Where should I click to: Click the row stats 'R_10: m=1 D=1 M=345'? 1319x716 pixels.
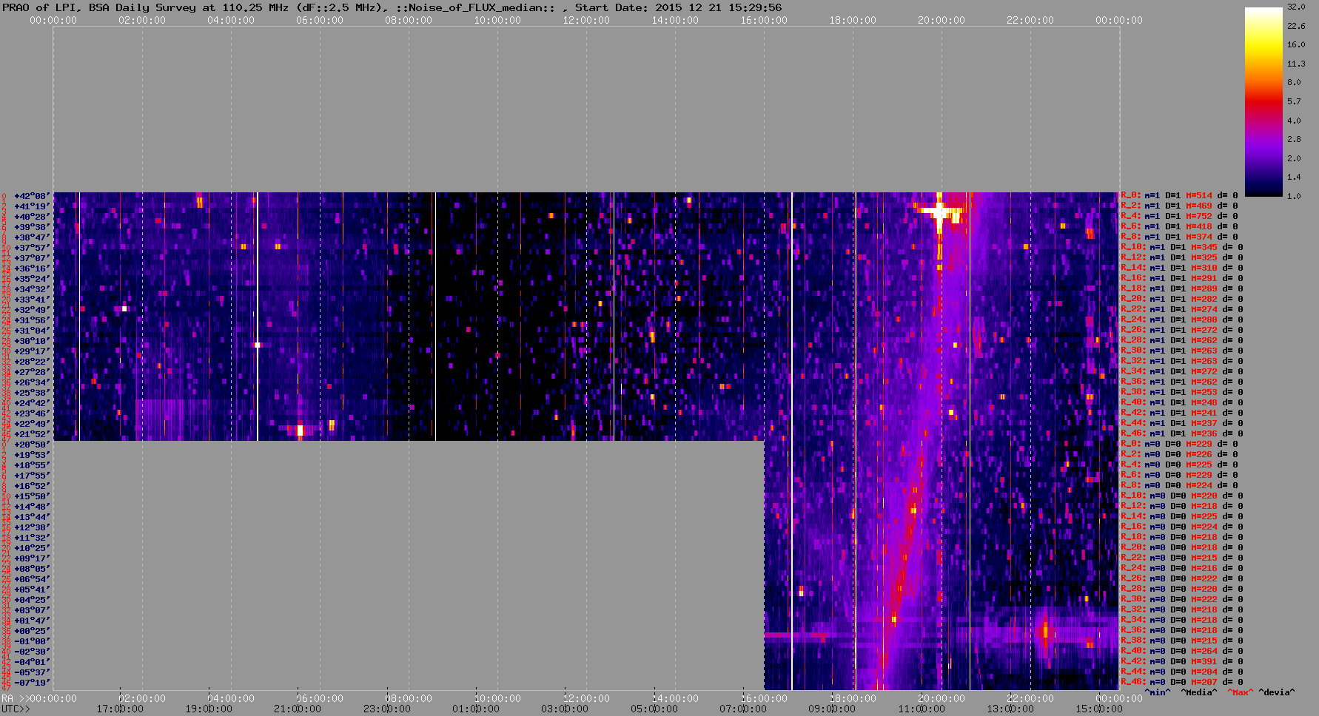[x=1169, y=248]
